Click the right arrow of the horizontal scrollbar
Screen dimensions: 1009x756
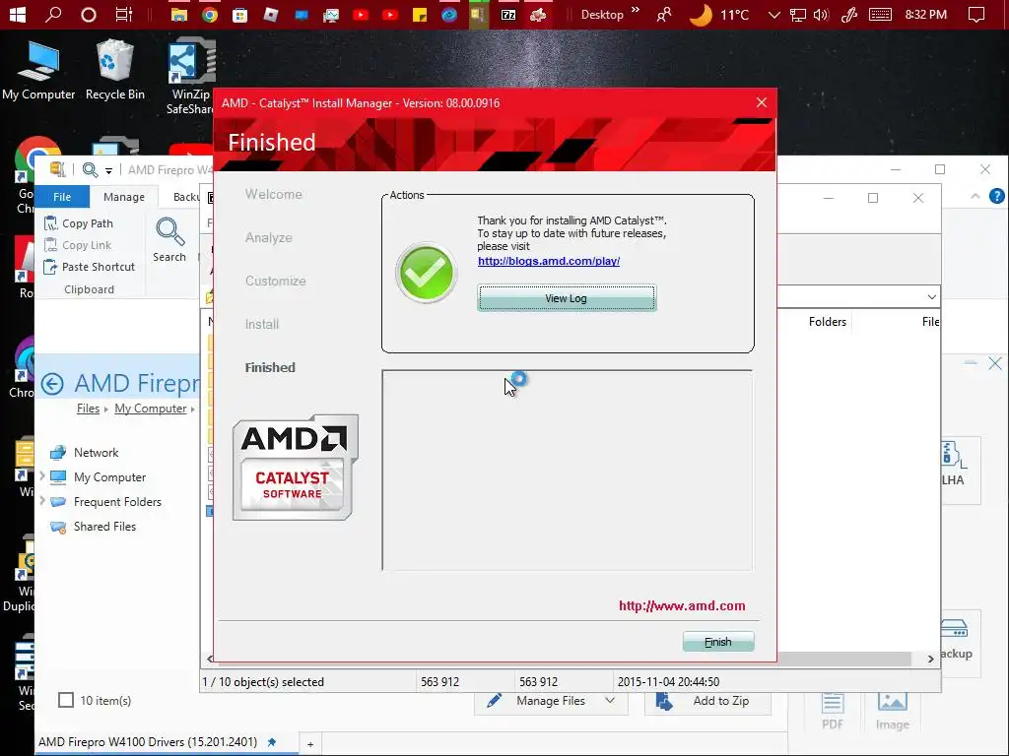coord(930,659)
